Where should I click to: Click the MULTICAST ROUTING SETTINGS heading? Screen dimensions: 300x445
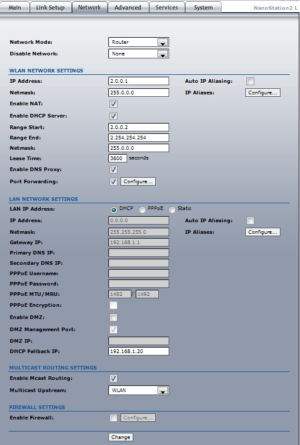[x=53, y=368]
